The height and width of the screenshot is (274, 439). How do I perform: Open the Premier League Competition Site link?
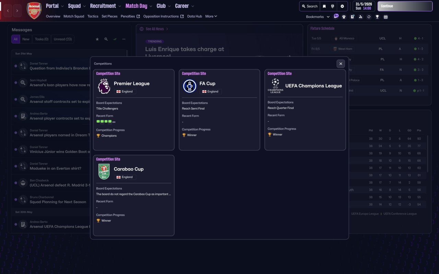[x=108, y=74]
